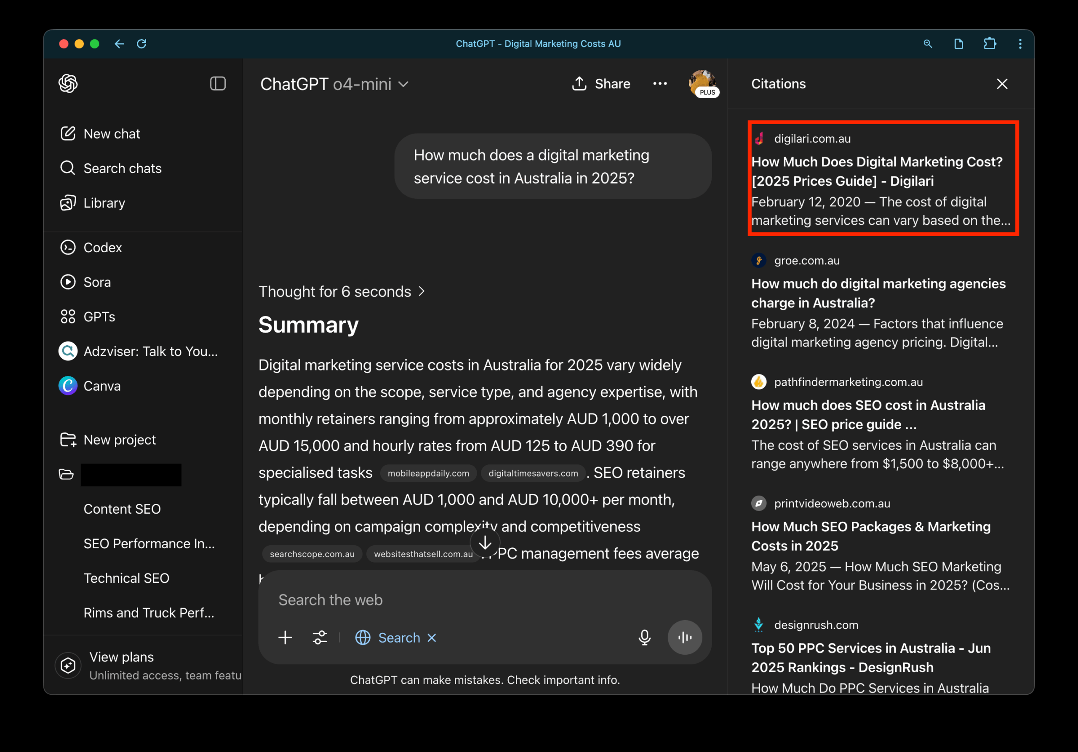Click the New chat pencil icon
Viewport: 1078px width, 752px height.
(x=68, y=133)
